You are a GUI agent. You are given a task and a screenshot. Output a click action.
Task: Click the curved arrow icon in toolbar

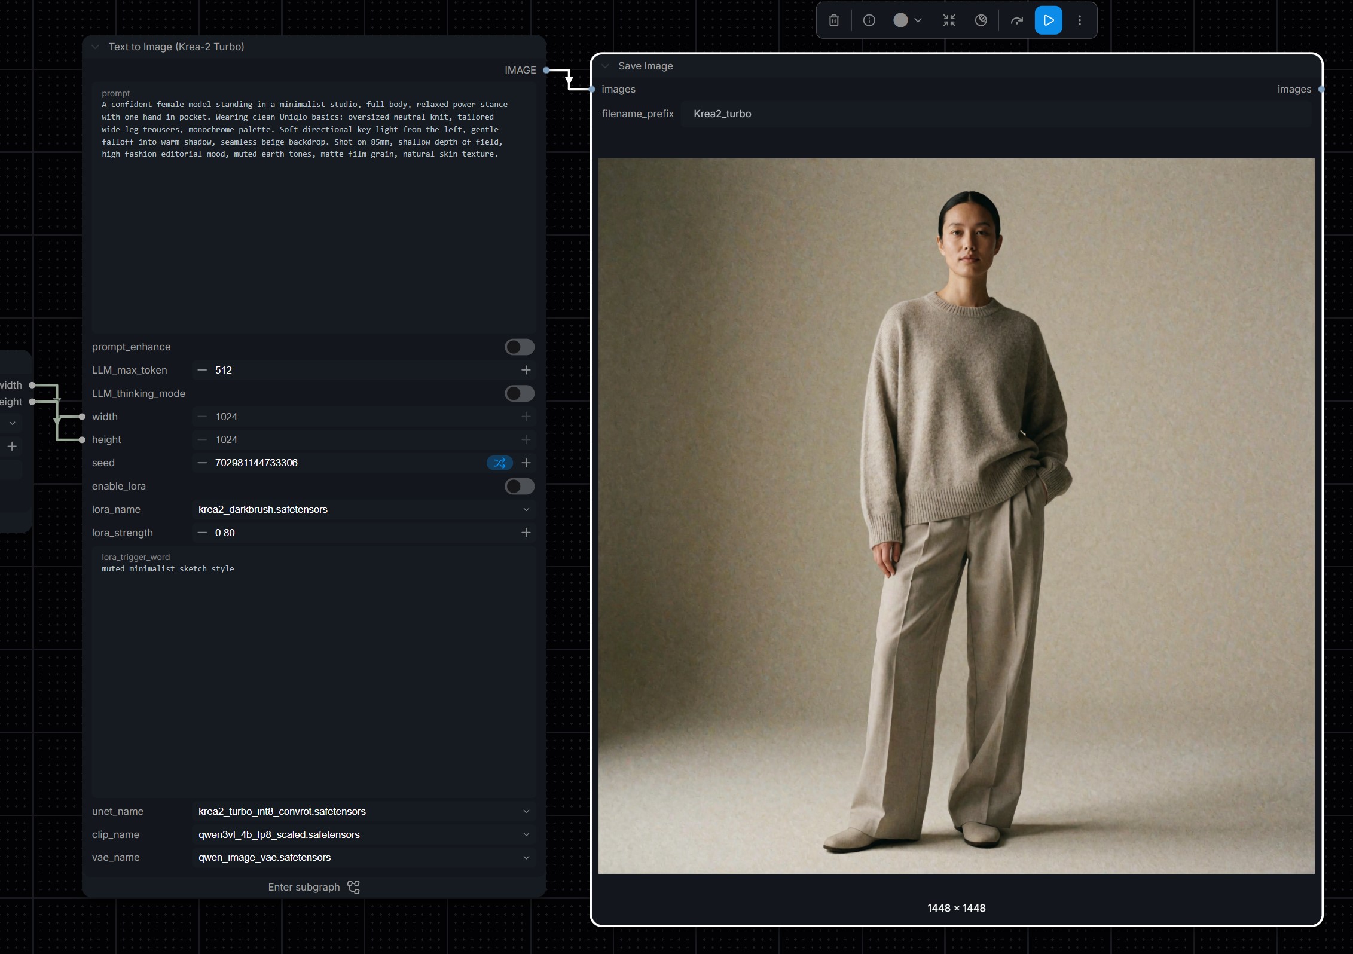pyautogui.click(x=1017, y=20)
